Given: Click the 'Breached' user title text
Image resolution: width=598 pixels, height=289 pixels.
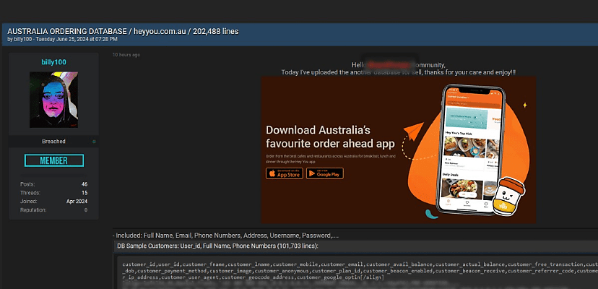Looking at the screenshot, I should click(53, 142).
